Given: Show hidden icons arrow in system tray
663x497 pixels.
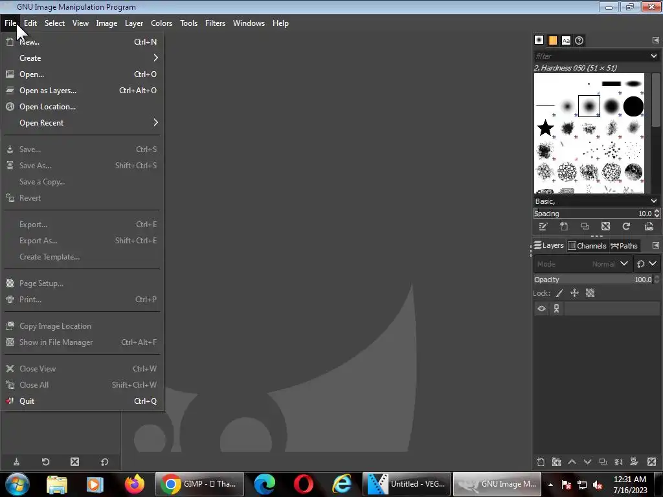Looking at the screenshot, I should (x=550, y=484).
